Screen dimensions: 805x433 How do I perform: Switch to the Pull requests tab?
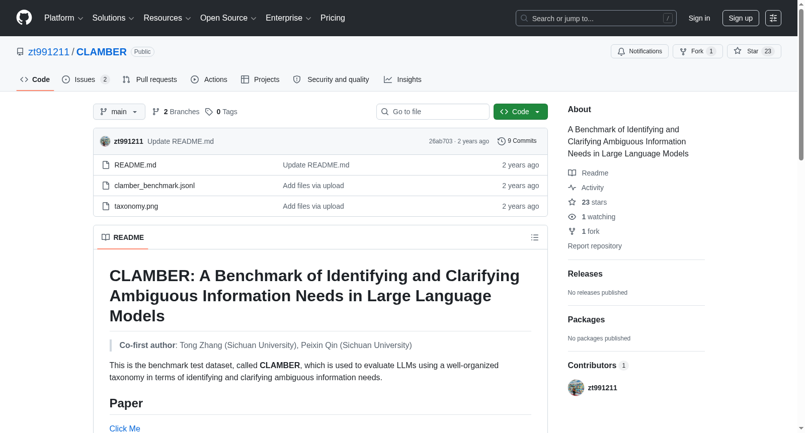(149, 79)
